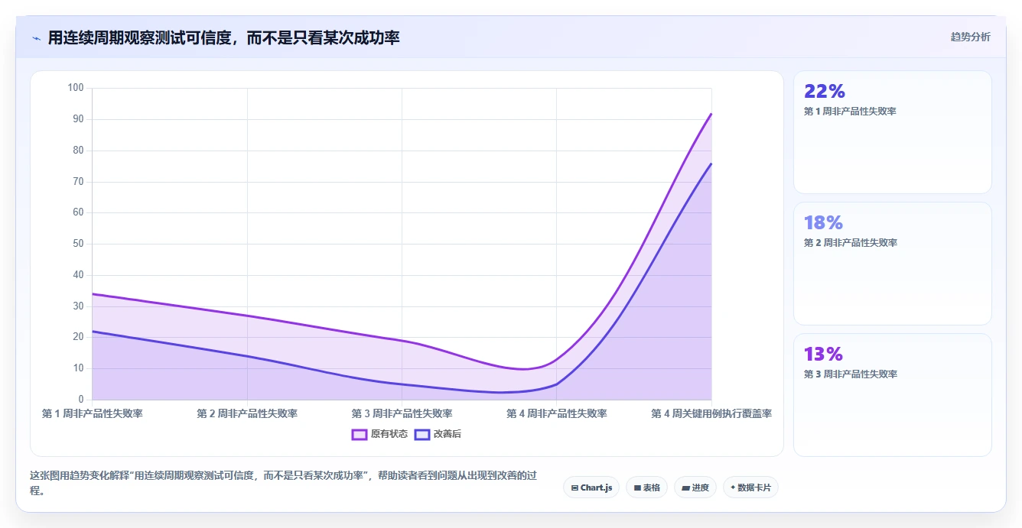
Task: Click 第 1 周非产品性失败率 card label
Action: tap(850, 112)
